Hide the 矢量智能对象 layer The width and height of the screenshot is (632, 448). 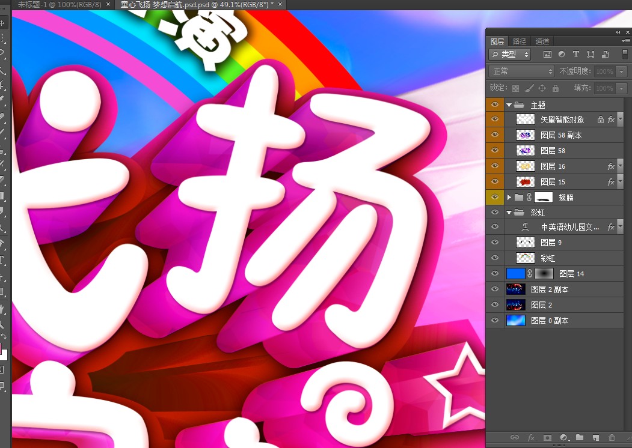(495, 119)
